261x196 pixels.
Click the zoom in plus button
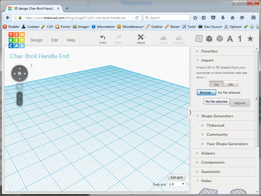tap(20, 96)
